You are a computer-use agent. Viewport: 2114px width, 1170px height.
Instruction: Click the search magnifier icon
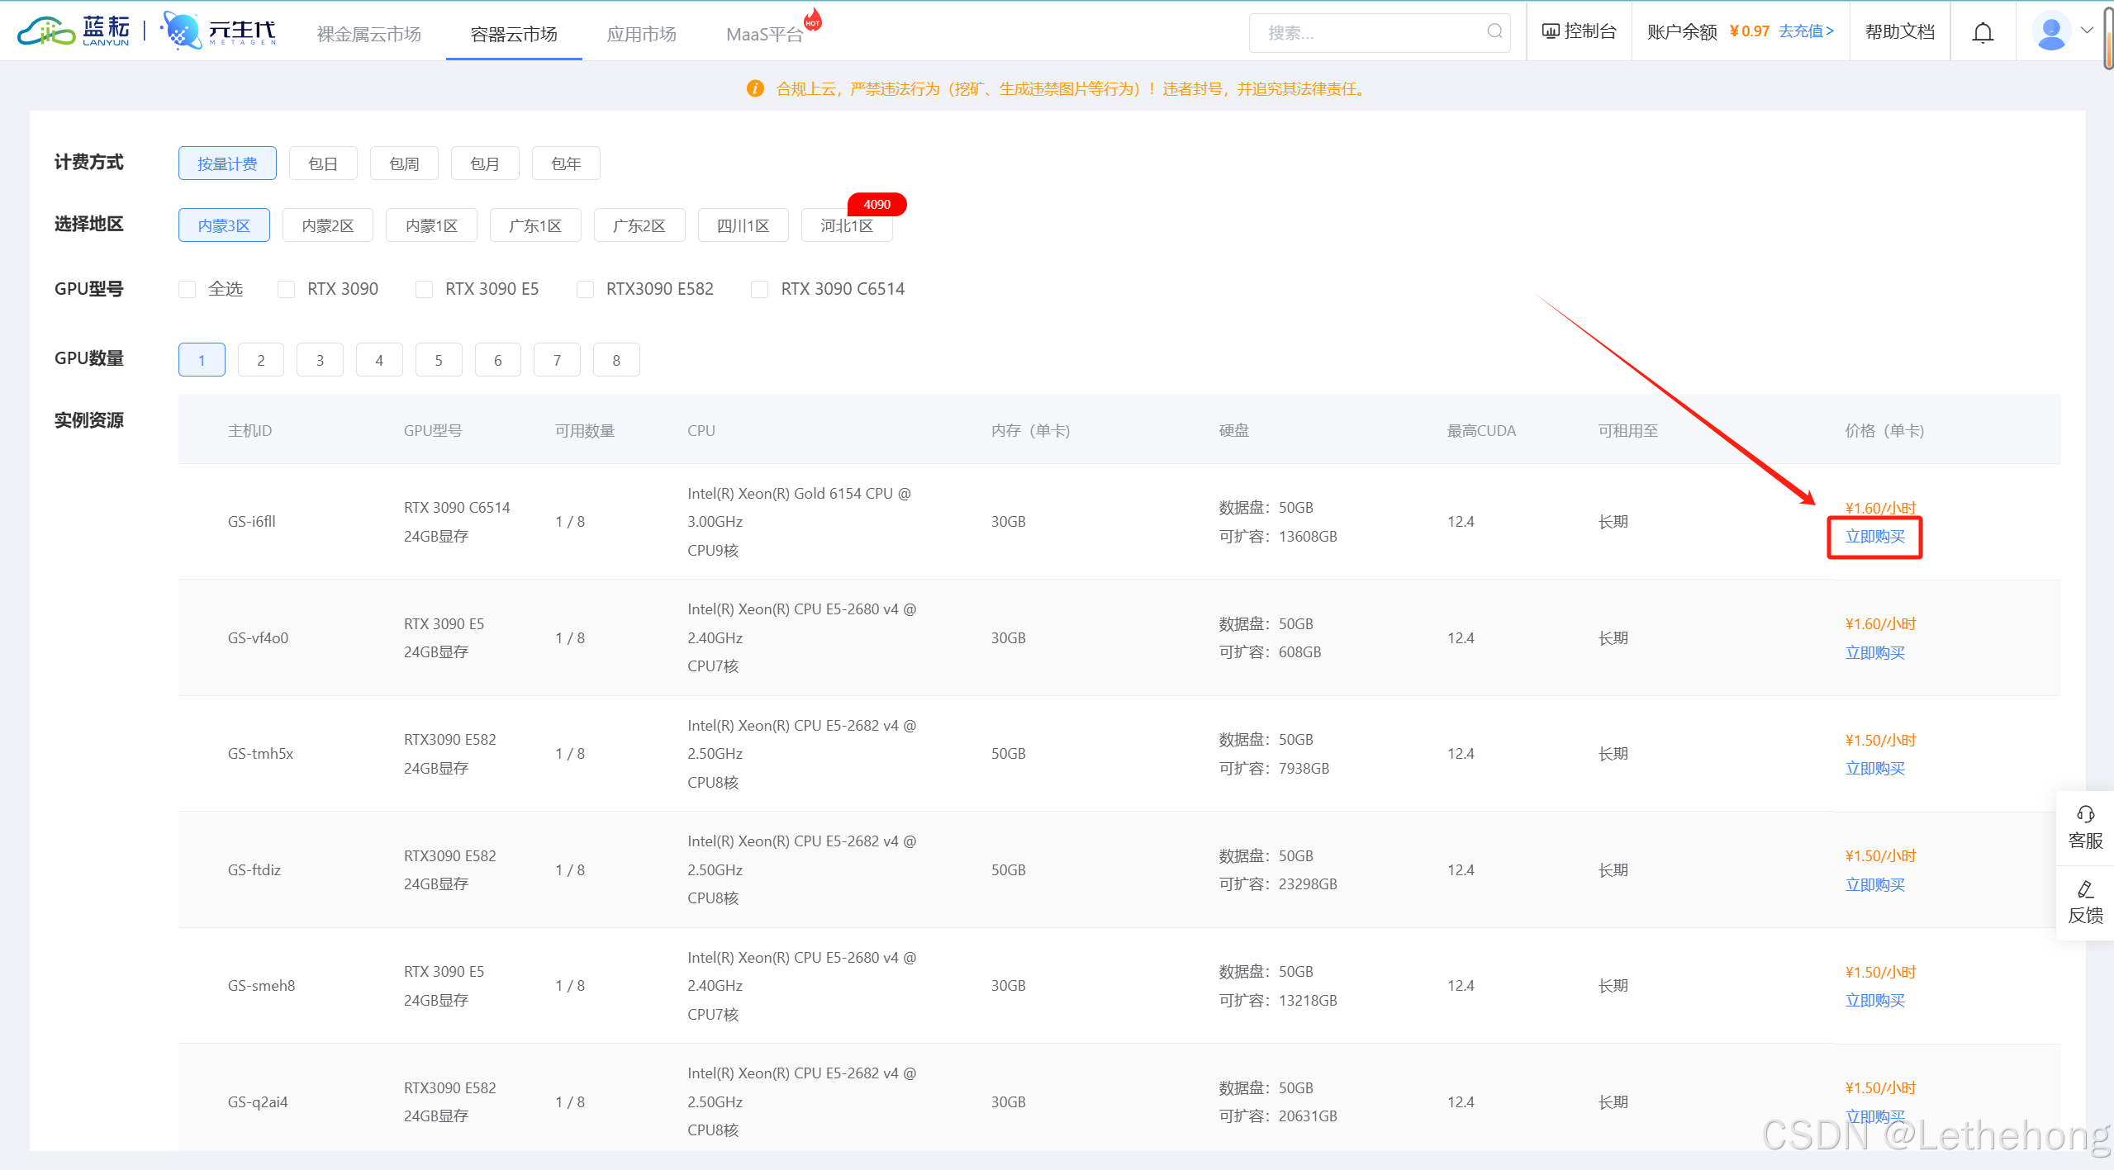(1494, 31)
